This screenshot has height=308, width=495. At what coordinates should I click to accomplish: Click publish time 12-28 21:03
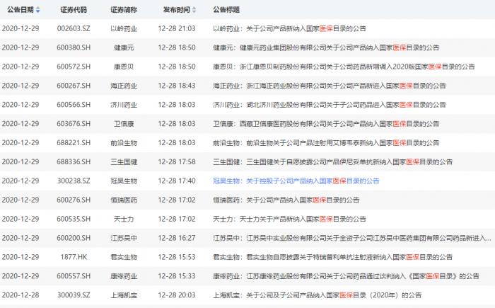click(x=177, y=29)
